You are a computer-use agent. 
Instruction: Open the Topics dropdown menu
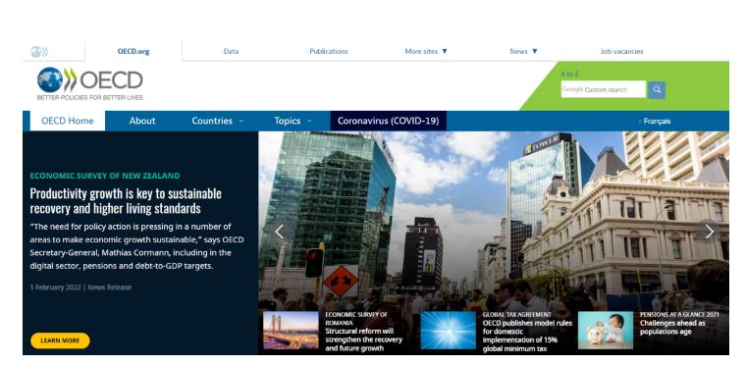[x=293, y=121]
